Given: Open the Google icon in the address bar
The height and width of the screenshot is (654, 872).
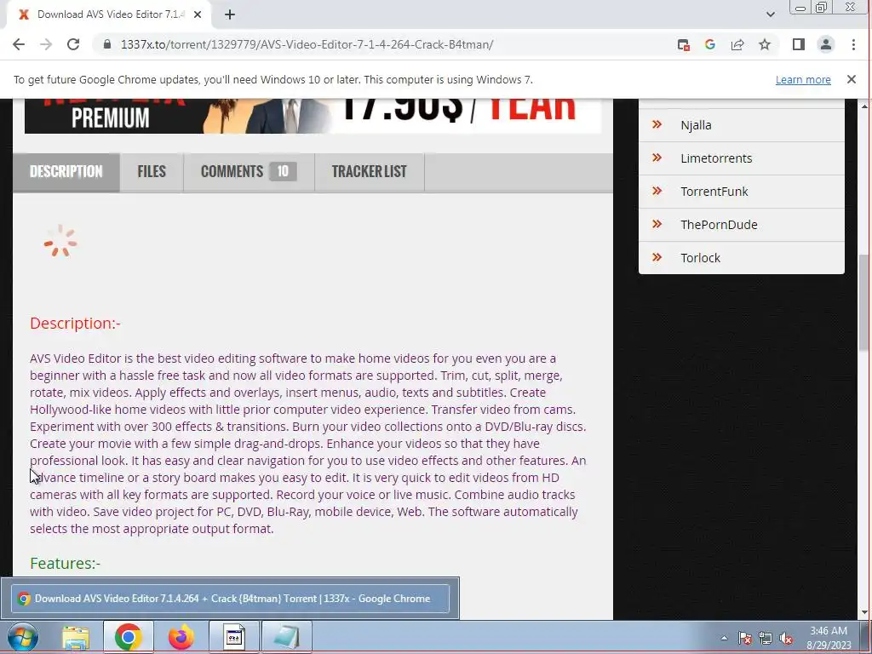Looking at the screenshot, I should pyautogui.click(x=709, y=44).
